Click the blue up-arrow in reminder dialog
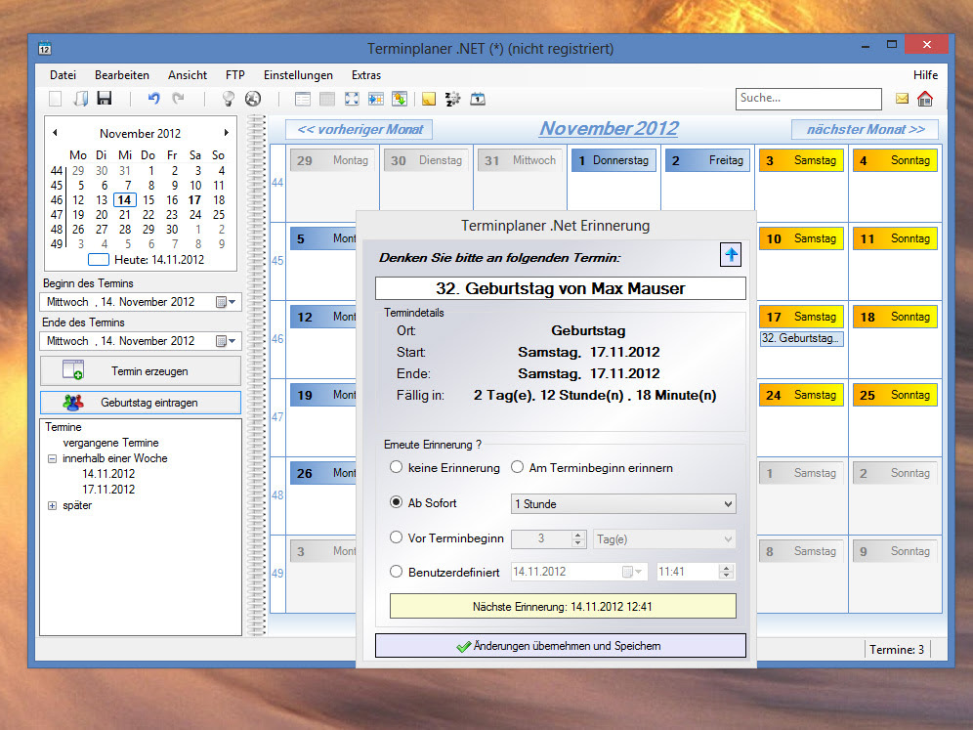973x730 pixels. point(732,256)
